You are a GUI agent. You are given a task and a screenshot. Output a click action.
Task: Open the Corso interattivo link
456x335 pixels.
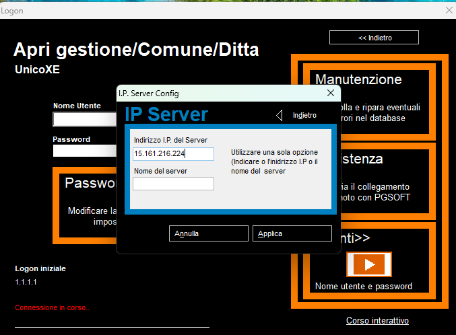tap(377, 320)
